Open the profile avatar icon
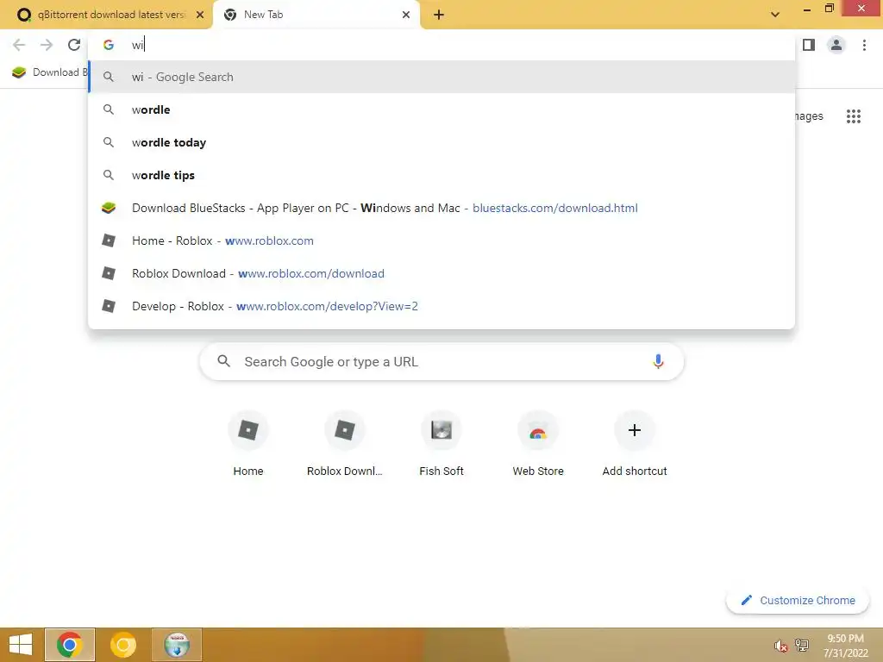This screenshot has width=883, height=662. 836,45
